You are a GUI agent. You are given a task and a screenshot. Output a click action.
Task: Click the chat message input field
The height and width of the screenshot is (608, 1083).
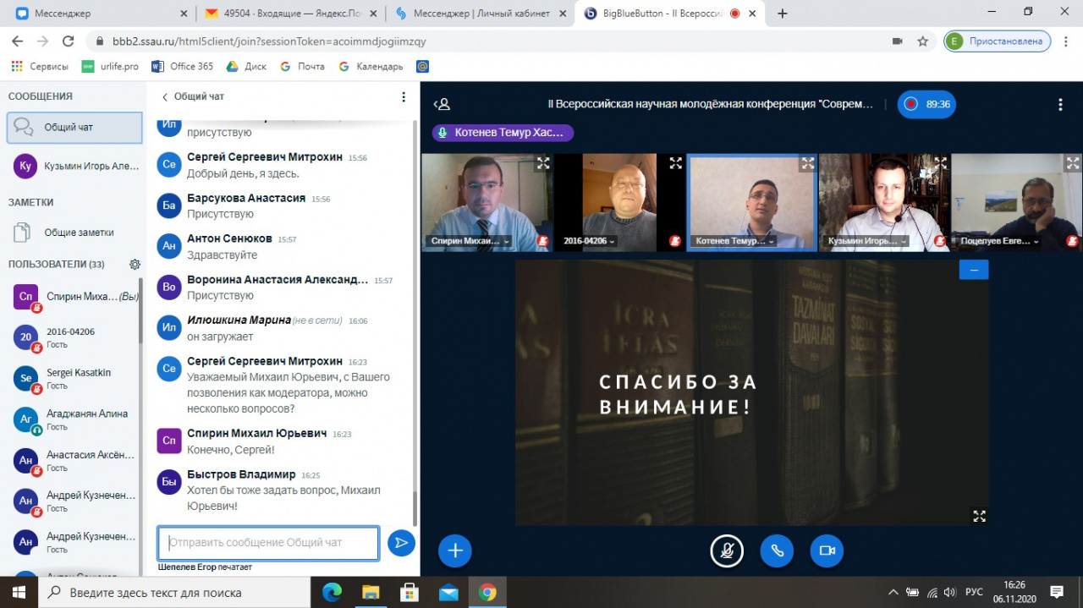click(x=268, y=543)
